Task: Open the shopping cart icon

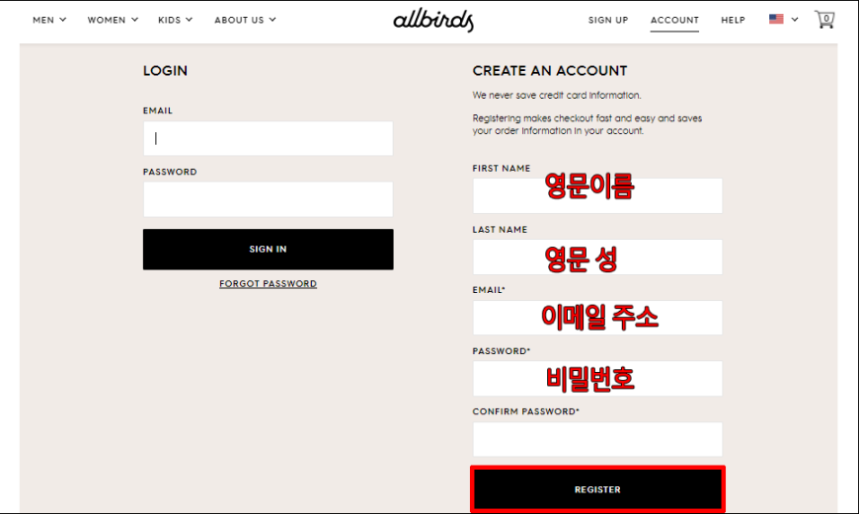Action: click(824, 20)
